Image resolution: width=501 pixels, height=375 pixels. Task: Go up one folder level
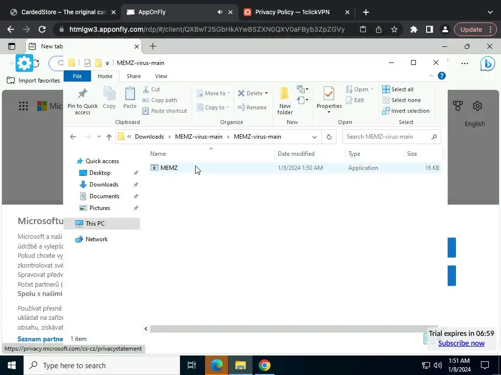point(109,137)
